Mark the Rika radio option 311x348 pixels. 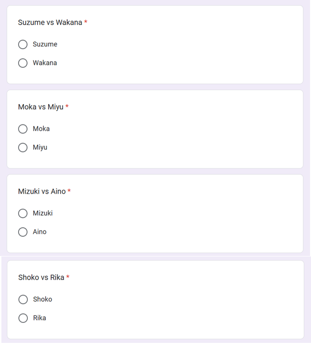point(23,318)
